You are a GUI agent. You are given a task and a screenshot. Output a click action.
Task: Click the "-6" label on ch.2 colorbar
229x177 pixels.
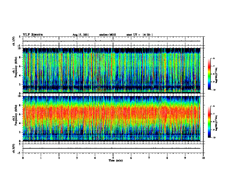pyautogui.click(x=213, y=106)
